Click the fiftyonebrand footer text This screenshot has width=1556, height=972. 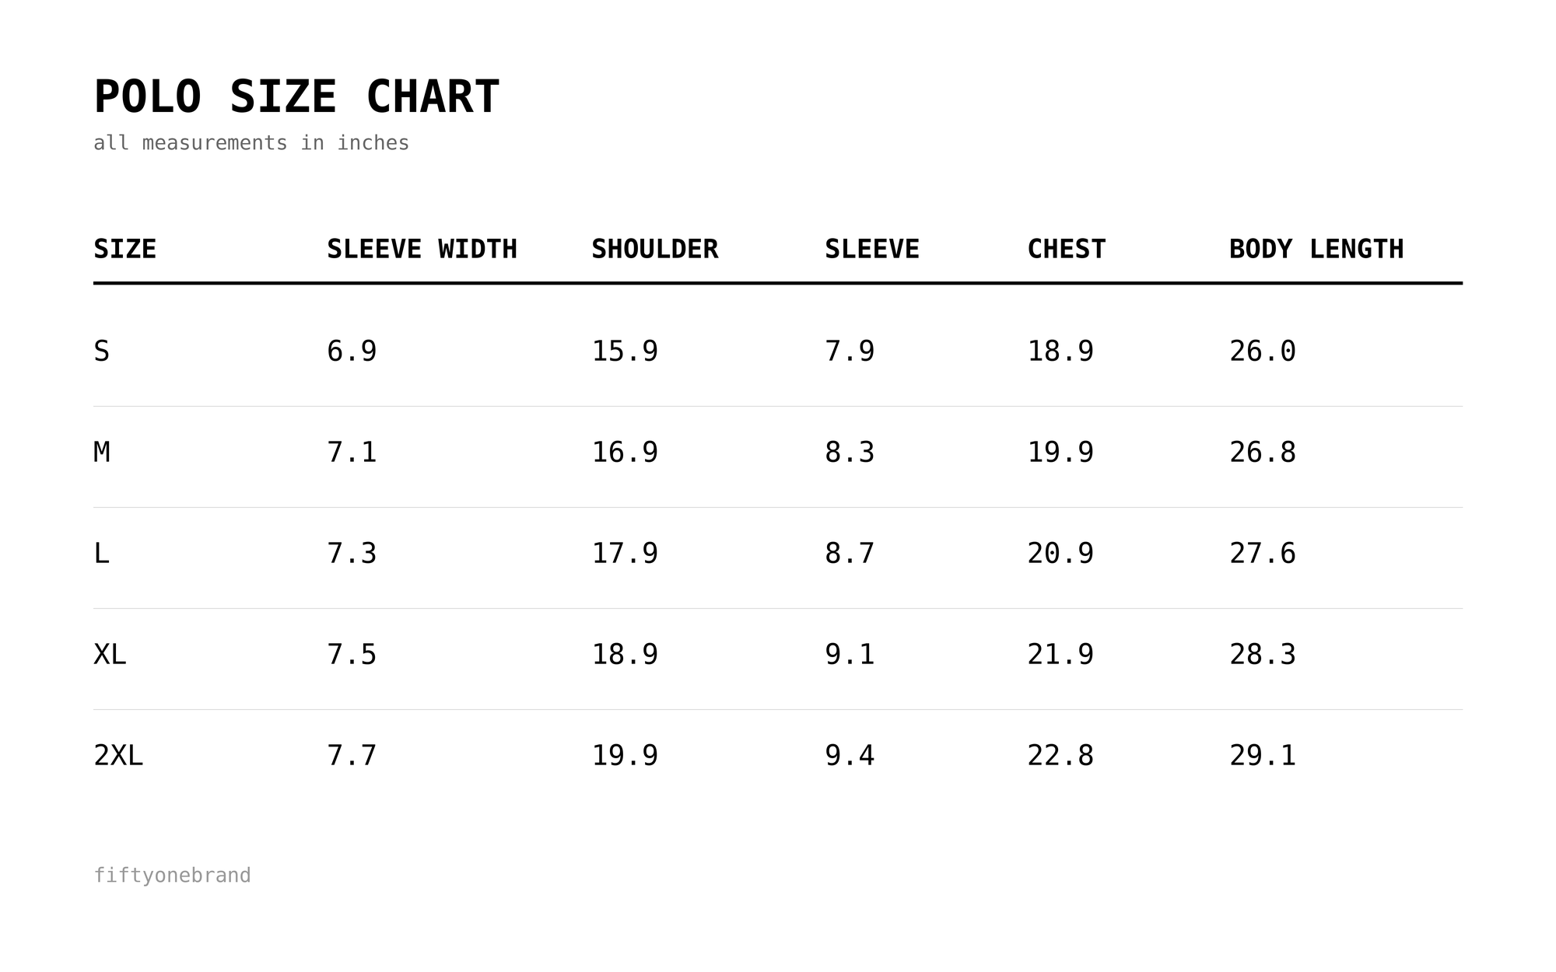click(172, 876)
